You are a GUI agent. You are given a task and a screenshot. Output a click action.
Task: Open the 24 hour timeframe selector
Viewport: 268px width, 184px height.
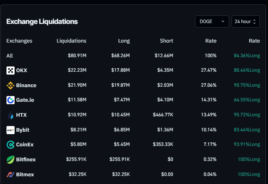pyautogui.click(x=246, y=21)
